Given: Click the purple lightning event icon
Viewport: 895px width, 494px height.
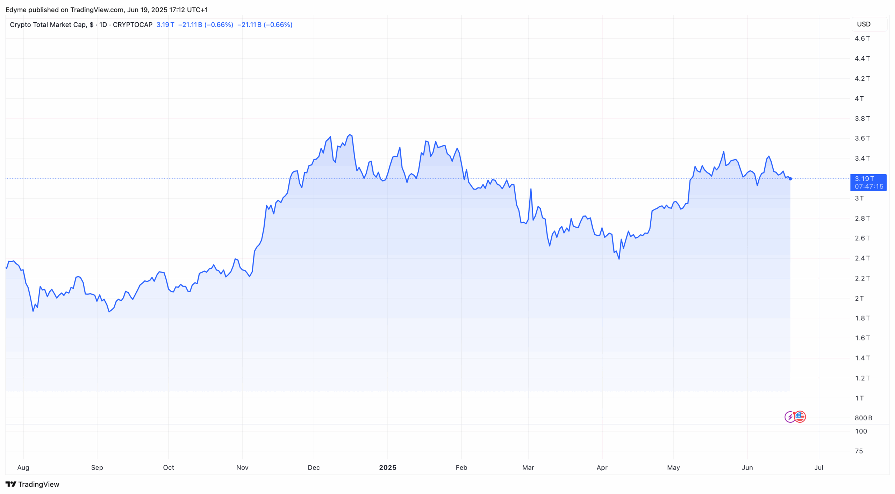Looking at the screenshot, I should tap(790, 417).
